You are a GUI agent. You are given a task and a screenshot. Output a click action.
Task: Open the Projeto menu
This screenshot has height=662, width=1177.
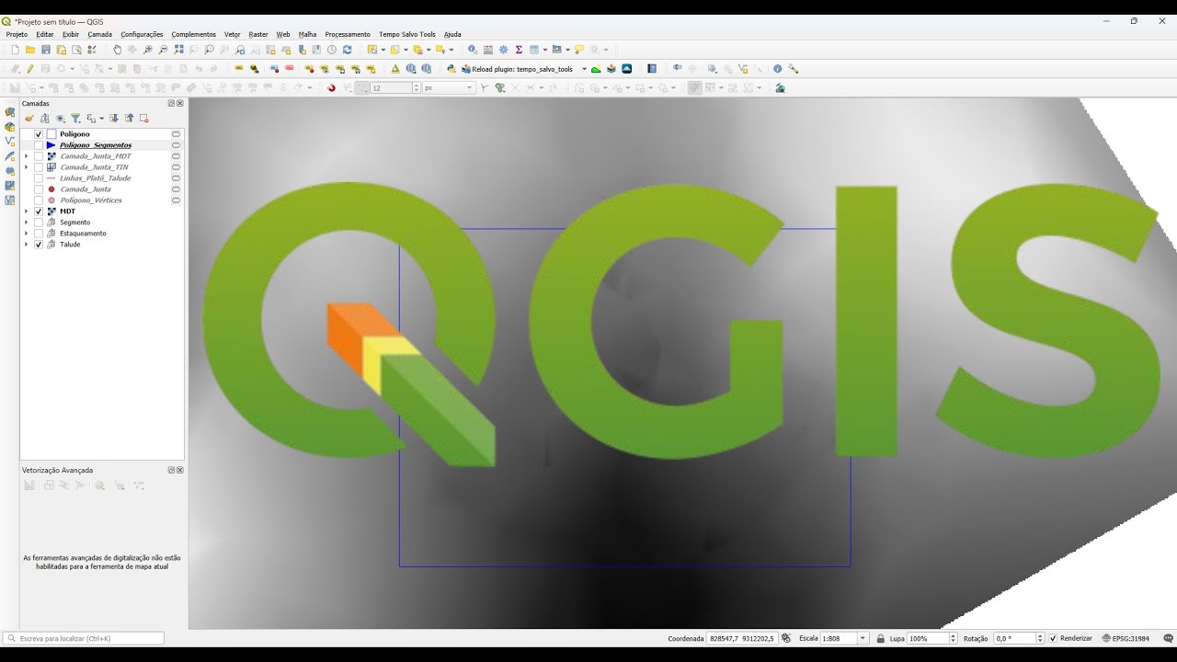(17, 34)
